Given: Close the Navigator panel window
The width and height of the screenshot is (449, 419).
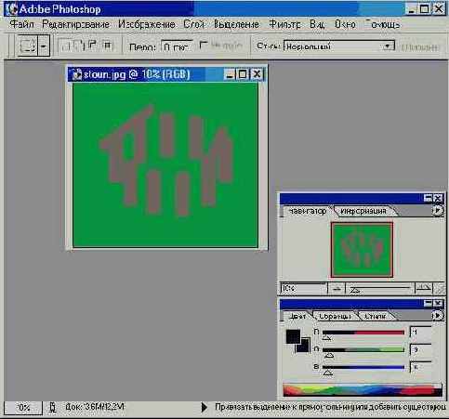Looking at the screenshot, I should (438, 198).
